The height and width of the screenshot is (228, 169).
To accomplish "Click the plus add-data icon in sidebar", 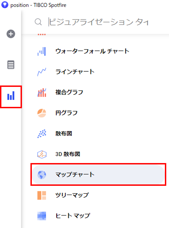I will coord(11,34).
